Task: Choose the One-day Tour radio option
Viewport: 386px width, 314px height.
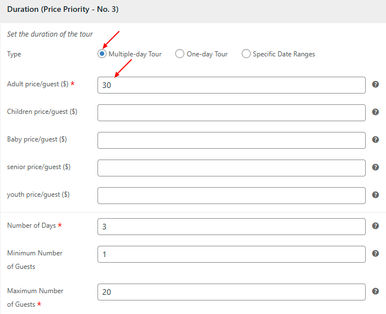Action: [x=180, y=54]
